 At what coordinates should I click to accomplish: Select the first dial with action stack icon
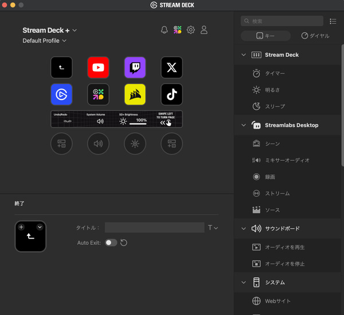click(x=61, y=144)
